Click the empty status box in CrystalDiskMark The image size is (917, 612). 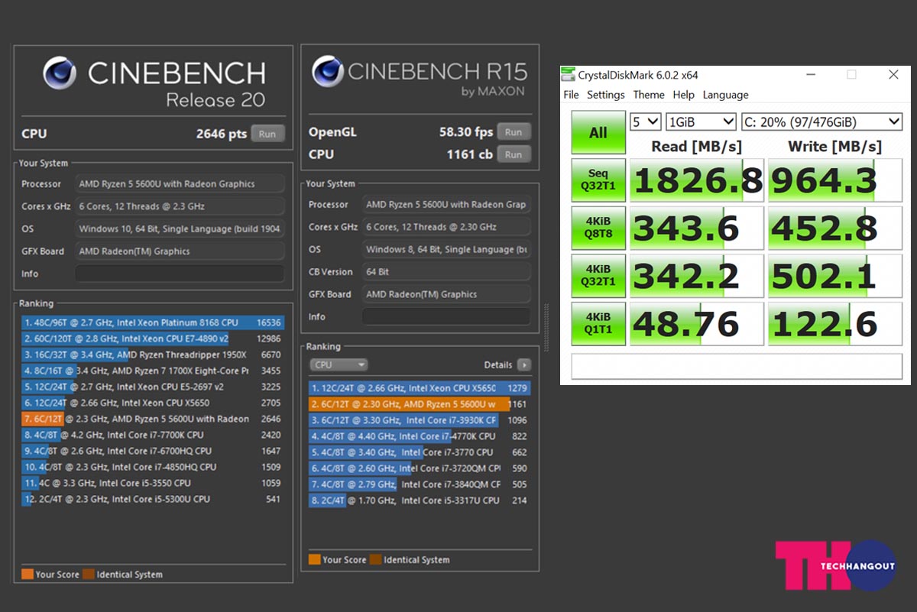point(737,366)
